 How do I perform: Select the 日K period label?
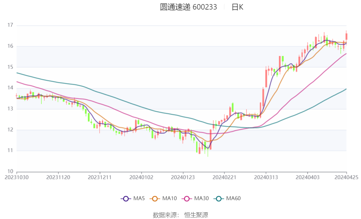click(x=237, y=7)
